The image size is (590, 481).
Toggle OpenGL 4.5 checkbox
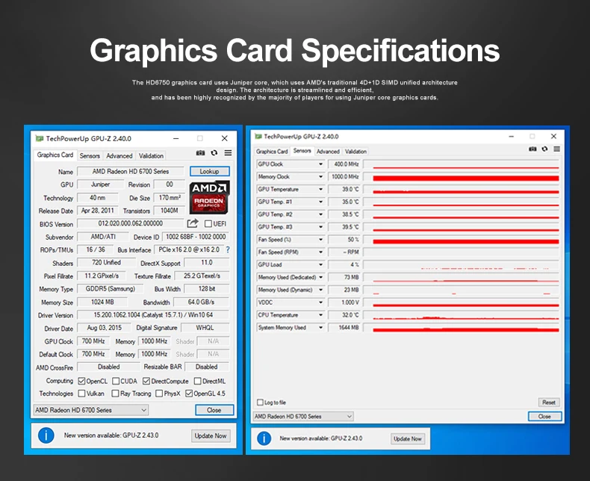click(189, 394)
